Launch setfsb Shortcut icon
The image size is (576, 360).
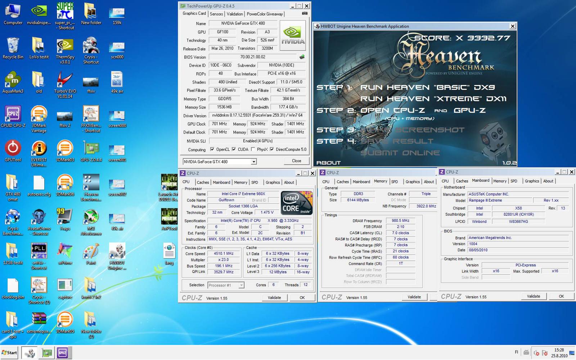pyautogui.click(x=39, y=256)
